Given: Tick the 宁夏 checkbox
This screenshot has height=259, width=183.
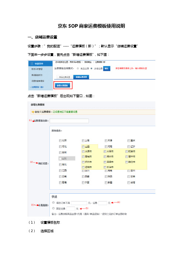Looking at the screenshot, I should (83, 183).
